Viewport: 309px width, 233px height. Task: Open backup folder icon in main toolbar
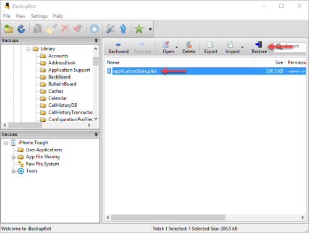(x=9, y=29)
